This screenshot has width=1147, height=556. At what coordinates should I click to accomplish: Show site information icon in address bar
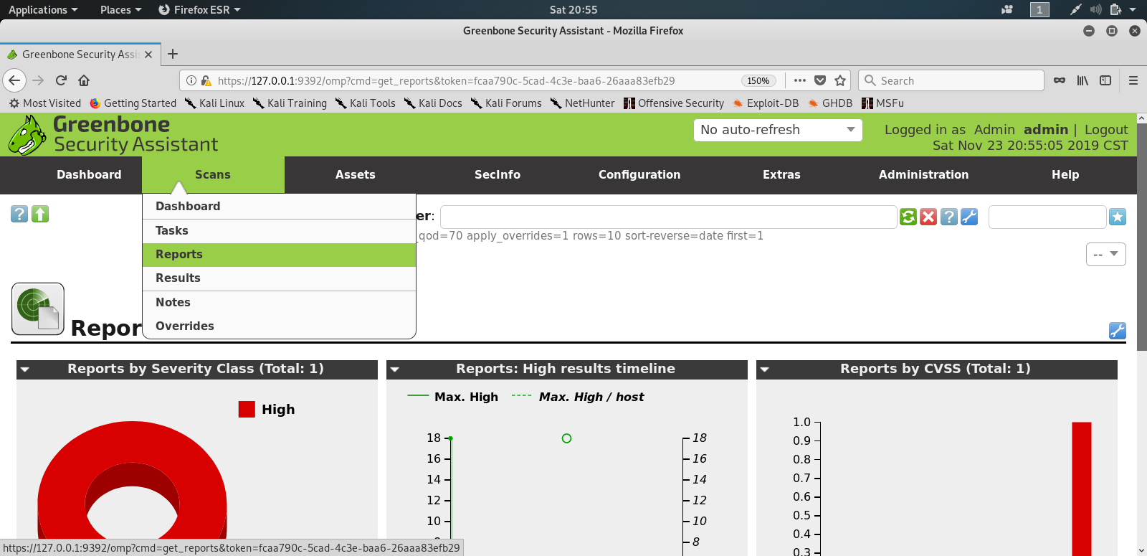(x=191, y=80)
